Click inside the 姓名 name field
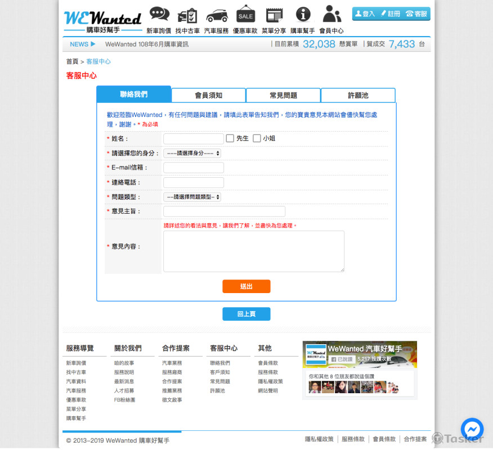Image resolution: width=493 pixels, height=450 pixels. (x=192, y=138)
